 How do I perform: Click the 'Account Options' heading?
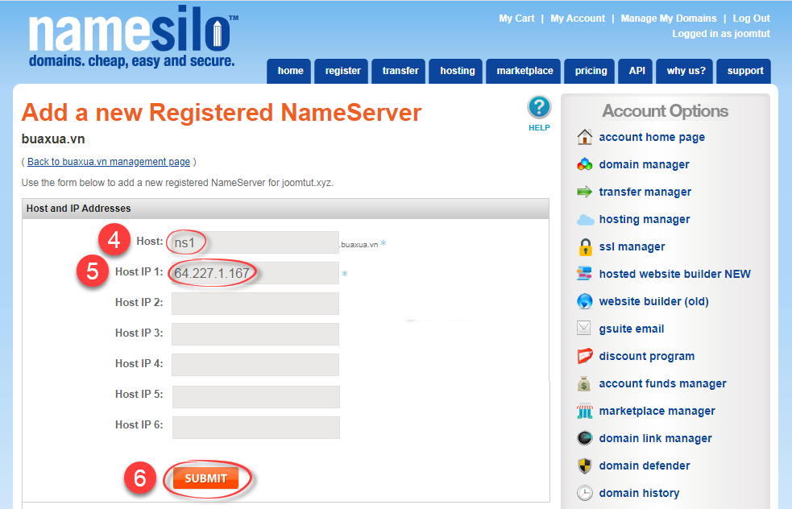[666, 110]
